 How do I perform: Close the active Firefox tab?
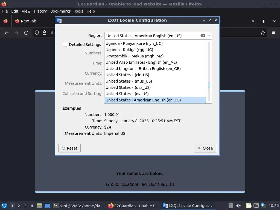(253, 21)
